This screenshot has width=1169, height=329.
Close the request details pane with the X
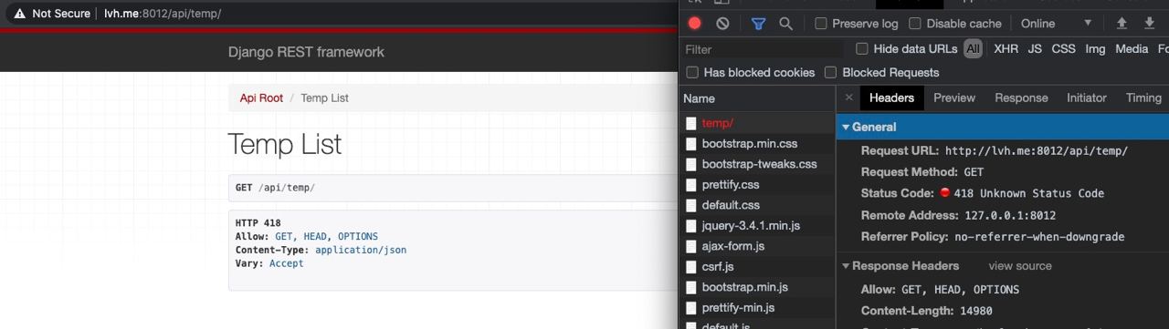point(848,98)
